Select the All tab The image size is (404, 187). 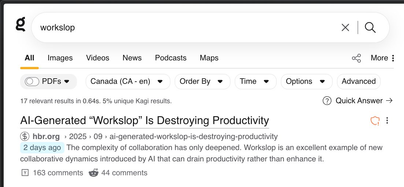(29, 58)
